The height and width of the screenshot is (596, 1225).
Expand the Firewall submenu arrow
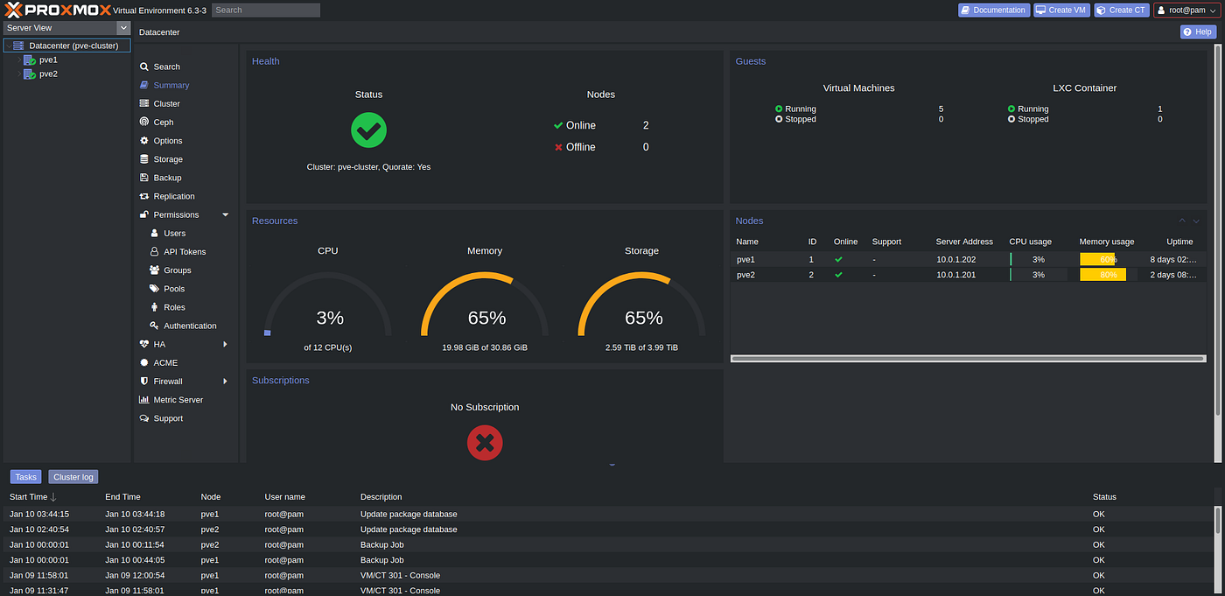click(226, 381)
